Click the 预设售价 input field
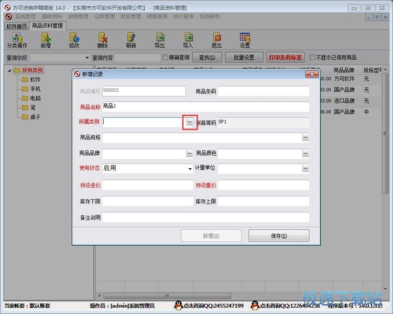Viewport: 393px width, 314px height. [264, 185]
